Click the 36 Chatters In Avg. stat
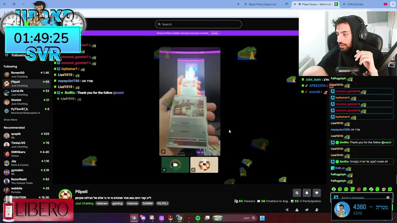This screenshot has height=223, width=397. click(273, 201)
